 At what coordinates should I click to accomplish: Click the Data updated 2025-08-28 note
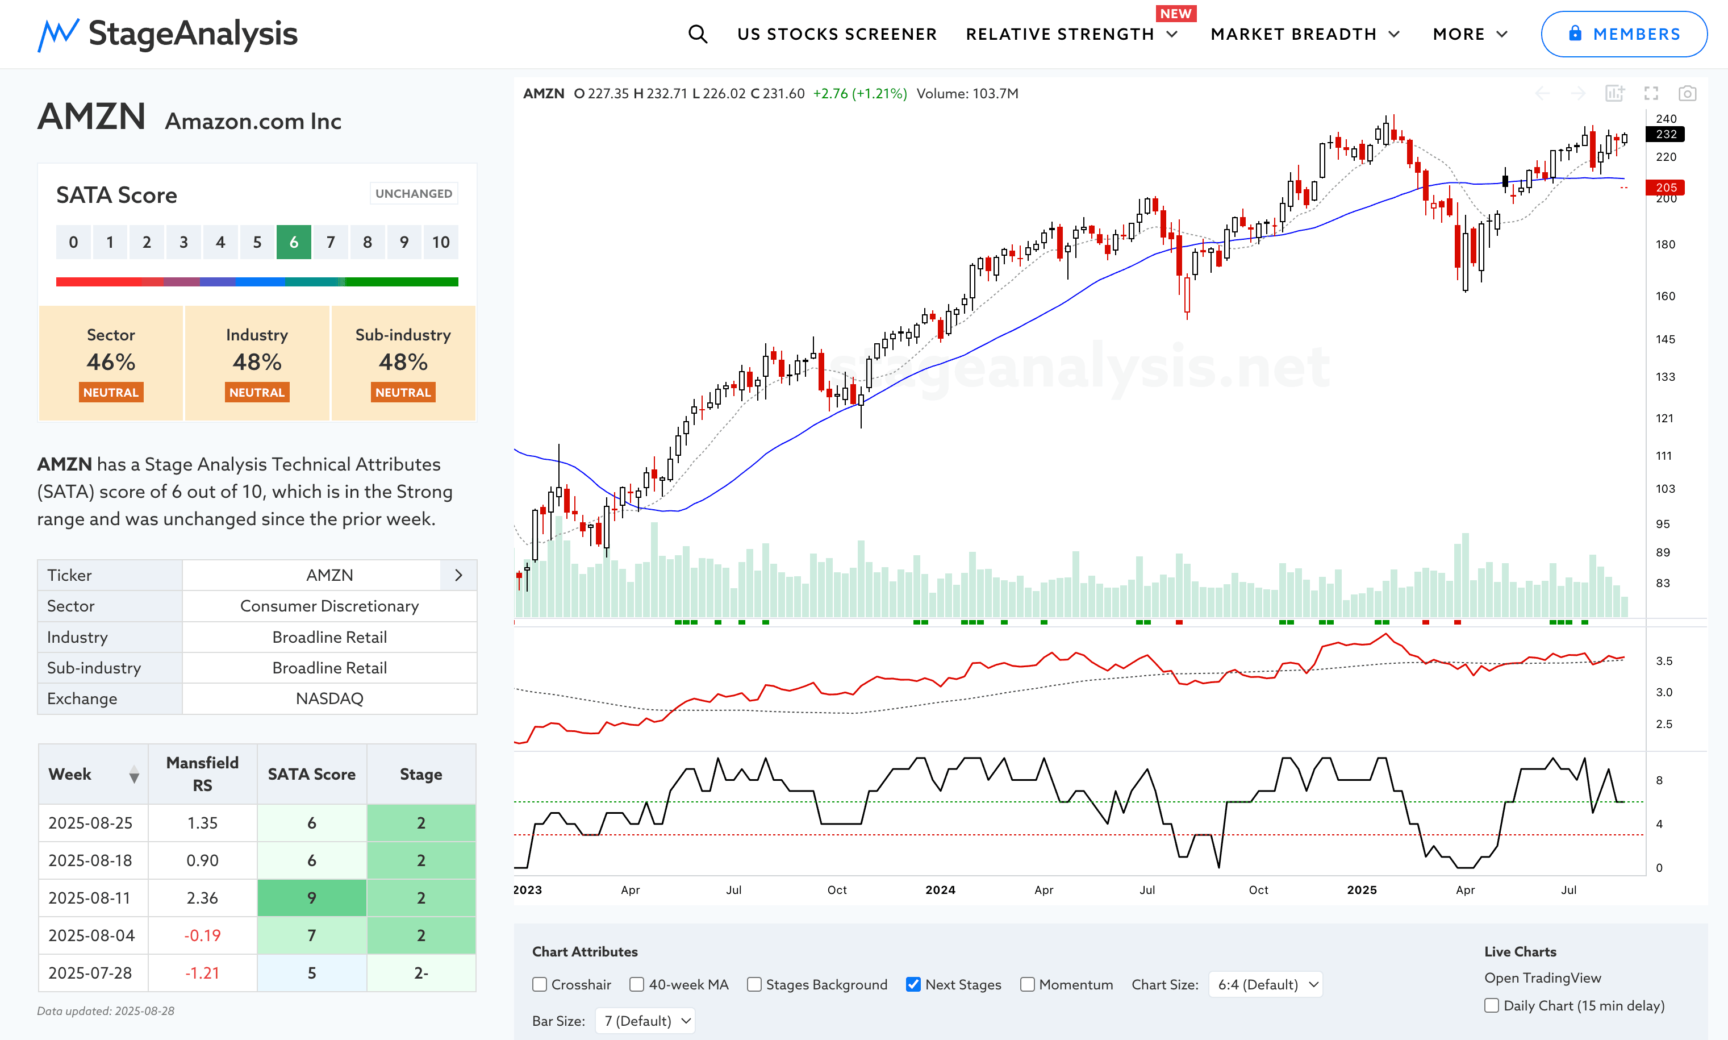[106, 1010]
